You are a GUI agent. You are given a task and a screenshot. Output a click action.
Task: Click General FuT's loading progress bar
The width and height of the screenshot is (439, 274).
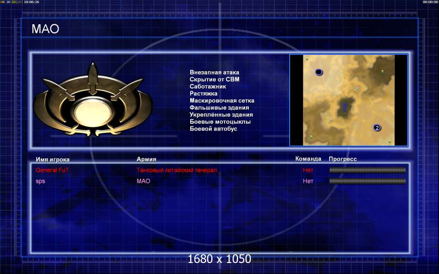click(x=367, y=170)
